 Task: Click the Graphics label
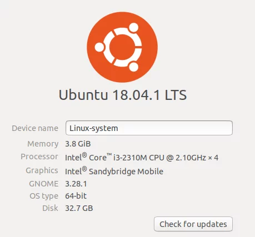click(x=42, y=171)
